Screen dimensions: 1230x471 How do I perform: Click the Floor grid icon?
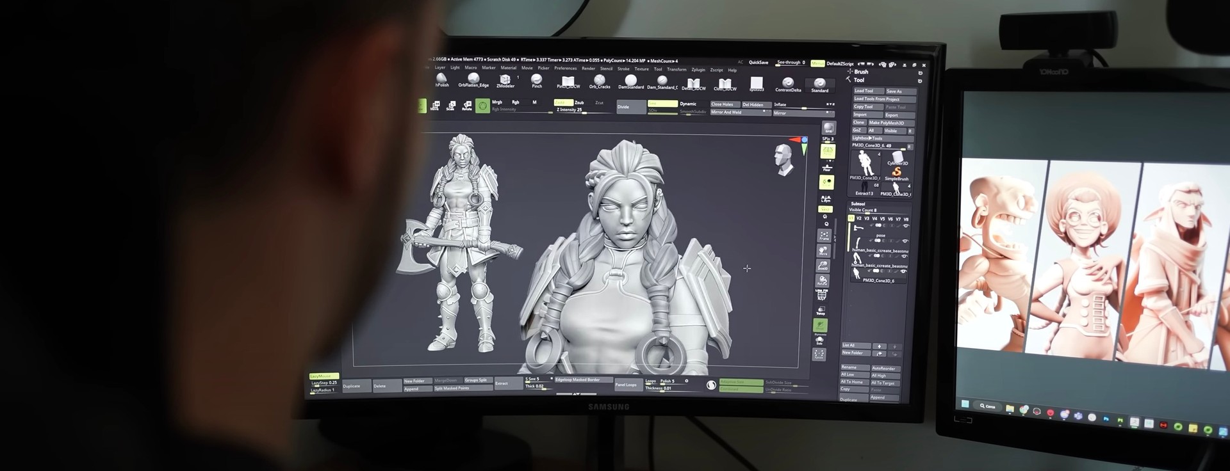tap(827, 167)
